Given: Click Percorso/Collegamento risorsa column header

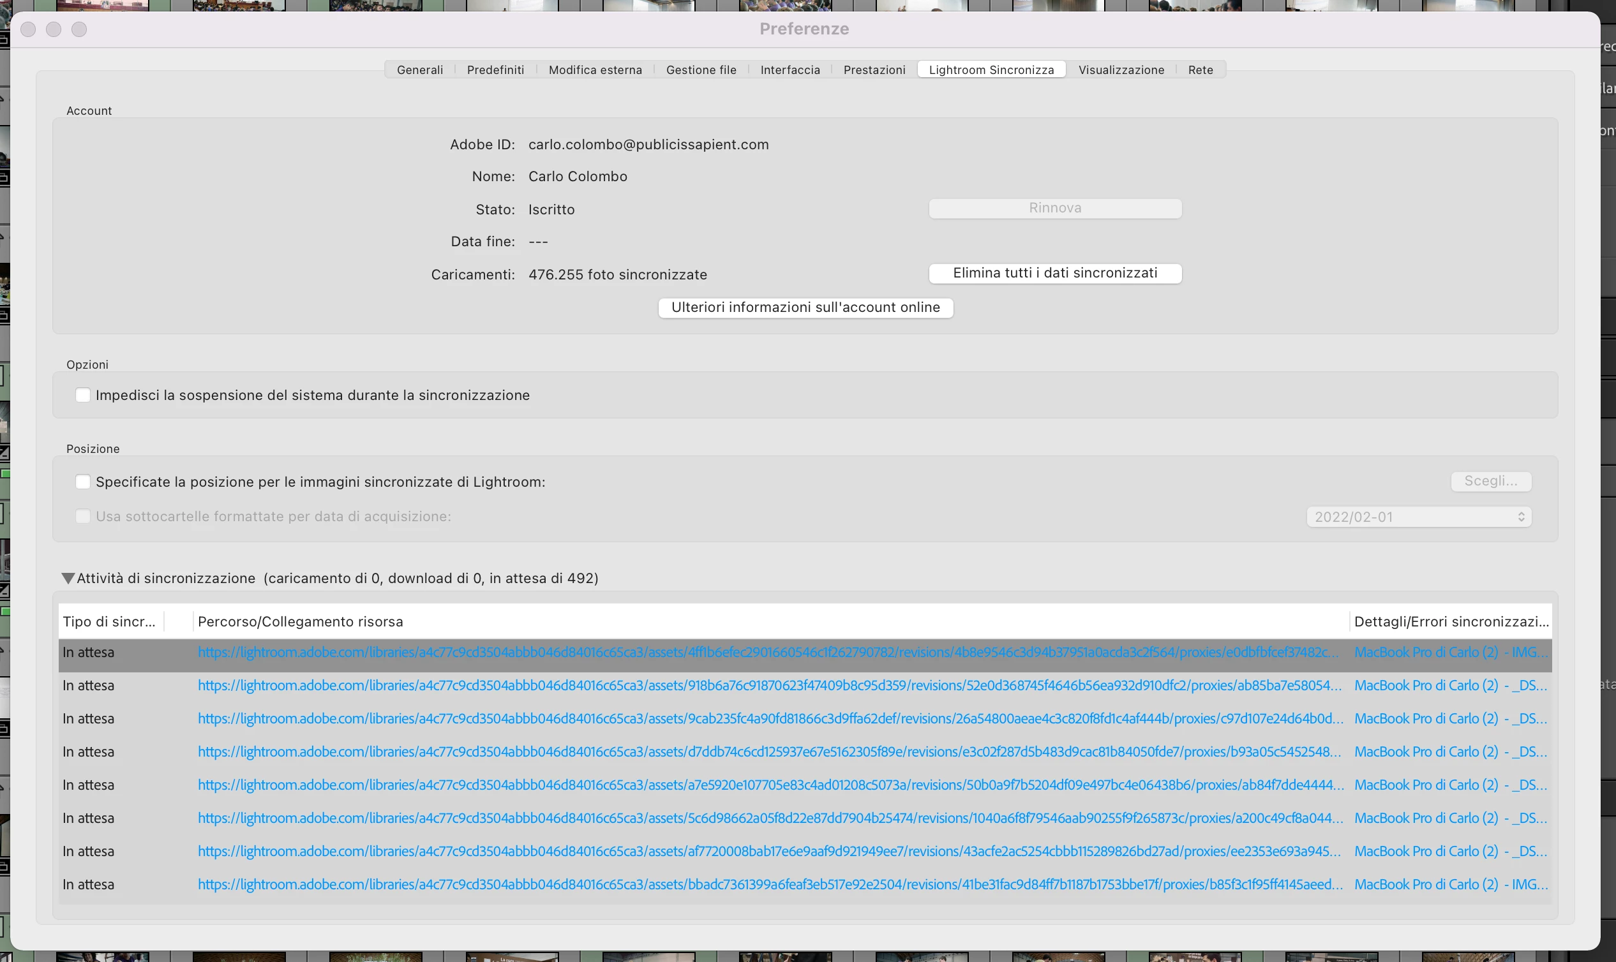Looking at the screenshot, I should (300, 622).
